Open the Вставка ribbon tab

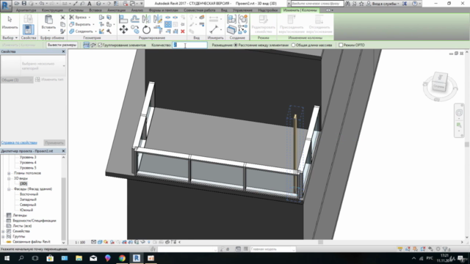[95, 10]
